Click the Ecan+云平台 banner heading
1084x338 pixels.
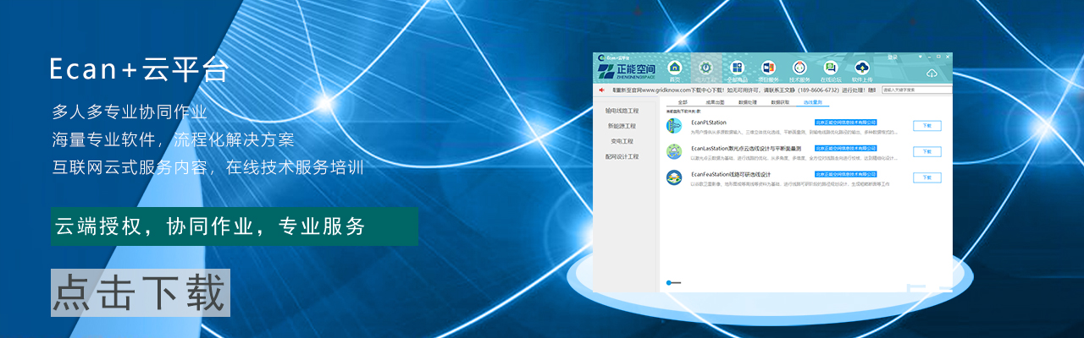tap(140, 69)
